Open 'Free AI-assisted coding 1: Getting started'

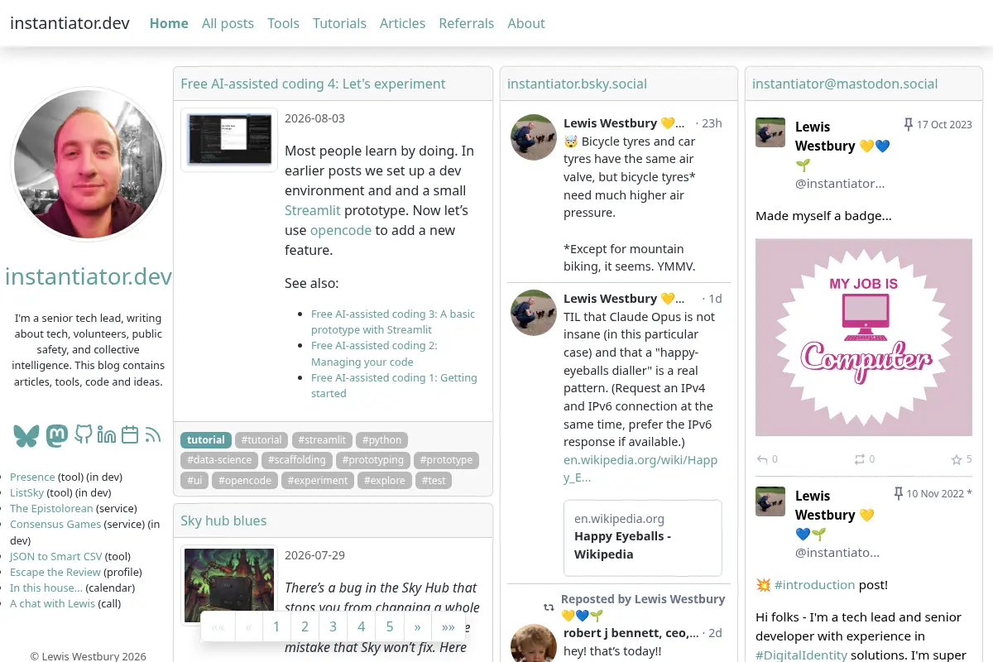[394, 386]
